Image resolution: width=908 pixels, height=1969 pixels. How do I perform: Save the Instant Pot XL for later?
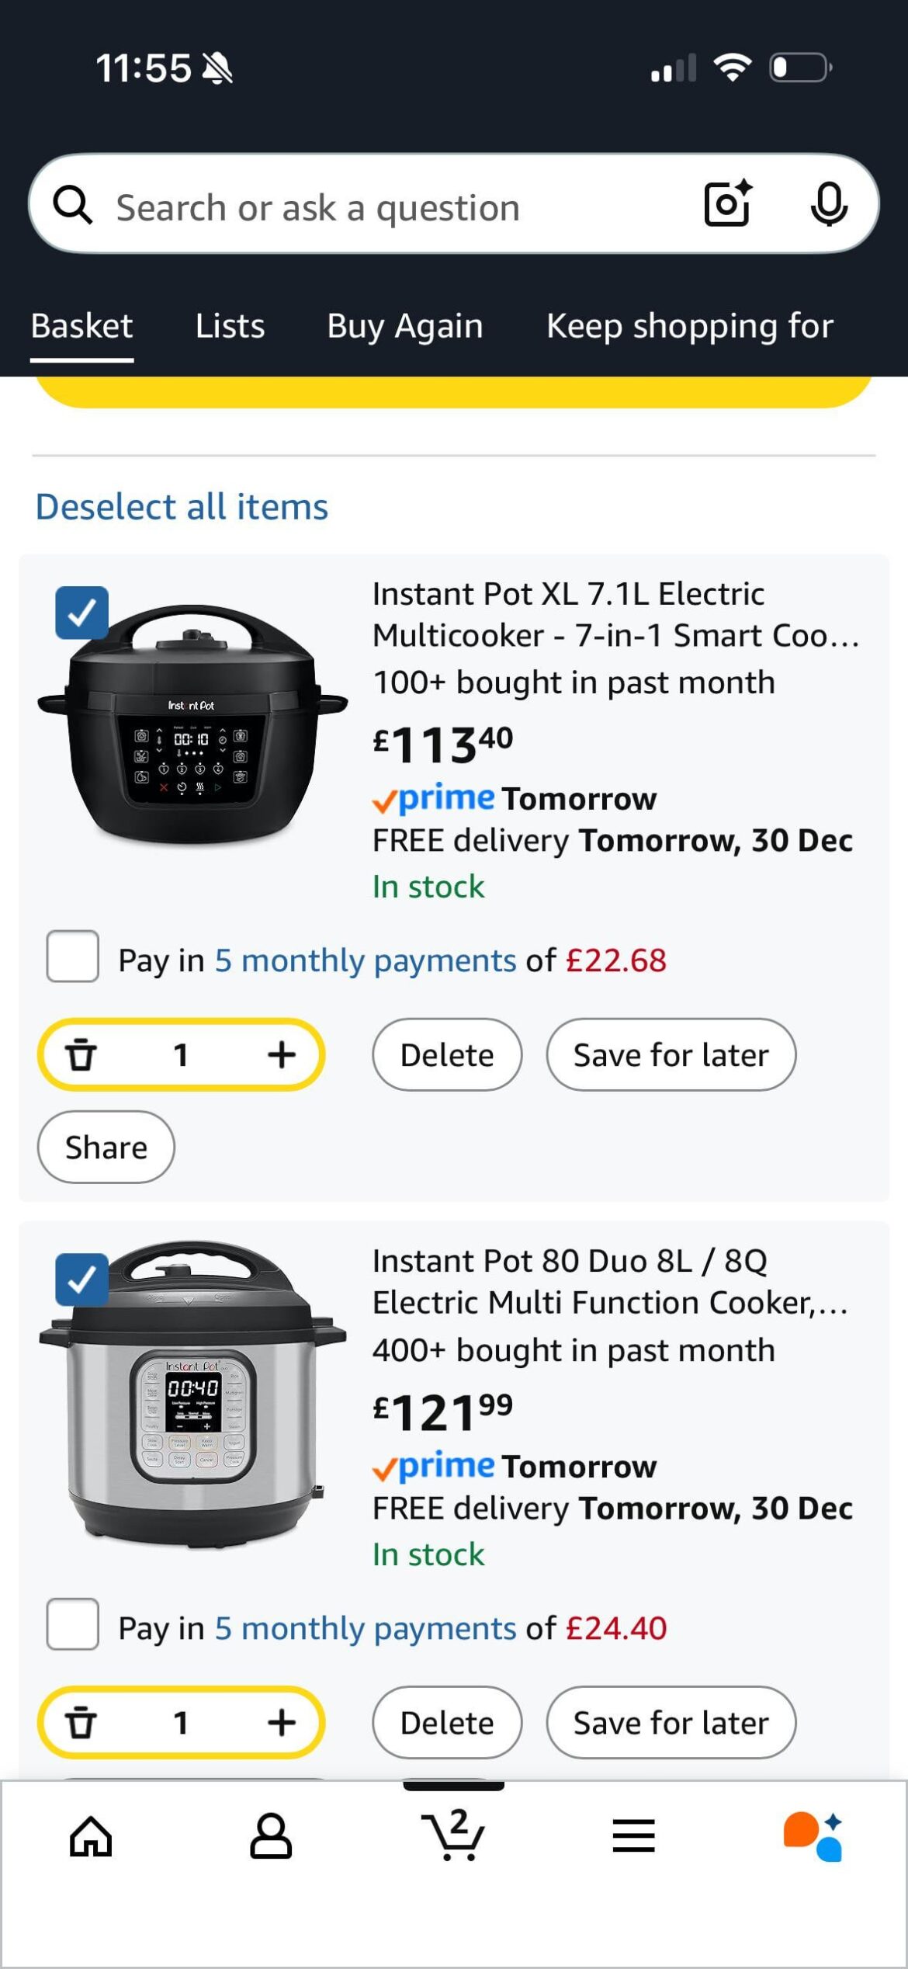pyautogui.click(x=671, y=1054)
